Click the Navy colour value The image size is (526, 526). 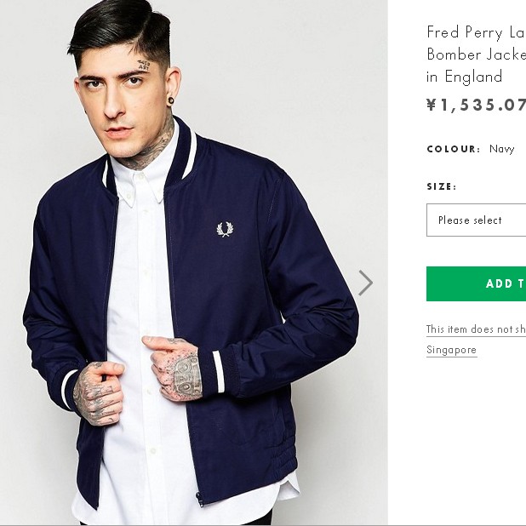click(x=502, y=149)
